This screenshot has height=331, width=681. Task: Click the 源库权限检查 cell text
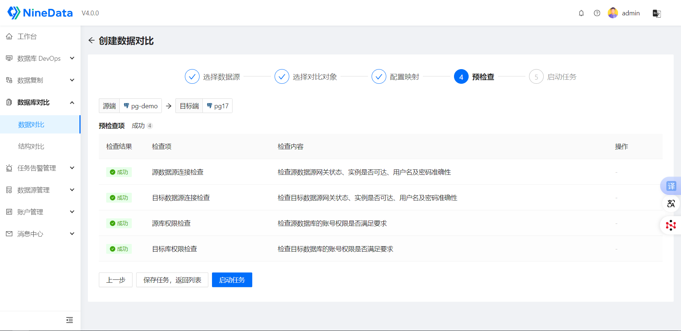click(171, 223)
